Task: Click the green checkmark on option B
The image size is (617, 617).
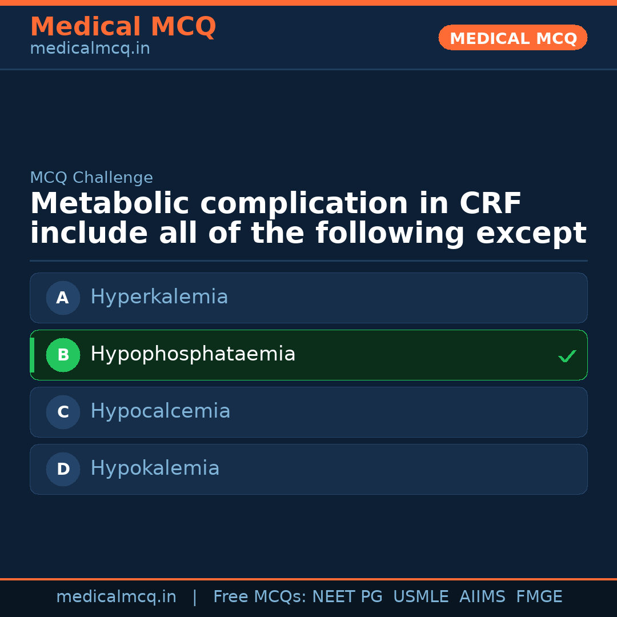Action: pos(567,356)
